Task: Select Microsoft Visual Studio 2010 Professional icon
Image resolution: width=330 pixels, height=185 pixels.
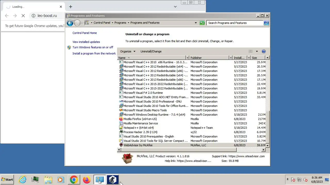Action: [x=121, y=101]
